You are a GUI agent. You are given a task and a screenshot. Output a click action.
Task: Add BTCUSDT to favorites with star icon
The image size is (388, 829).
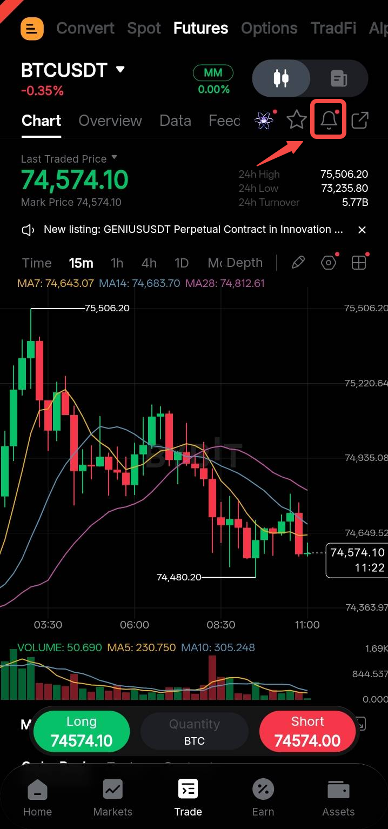click(297, 120)
